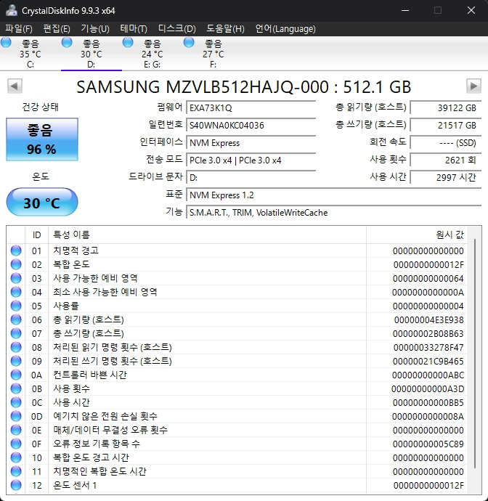Click the status orb for 11 치명적인 복합 온도 시간
488x501 pixels.
[x=16, y=471]
